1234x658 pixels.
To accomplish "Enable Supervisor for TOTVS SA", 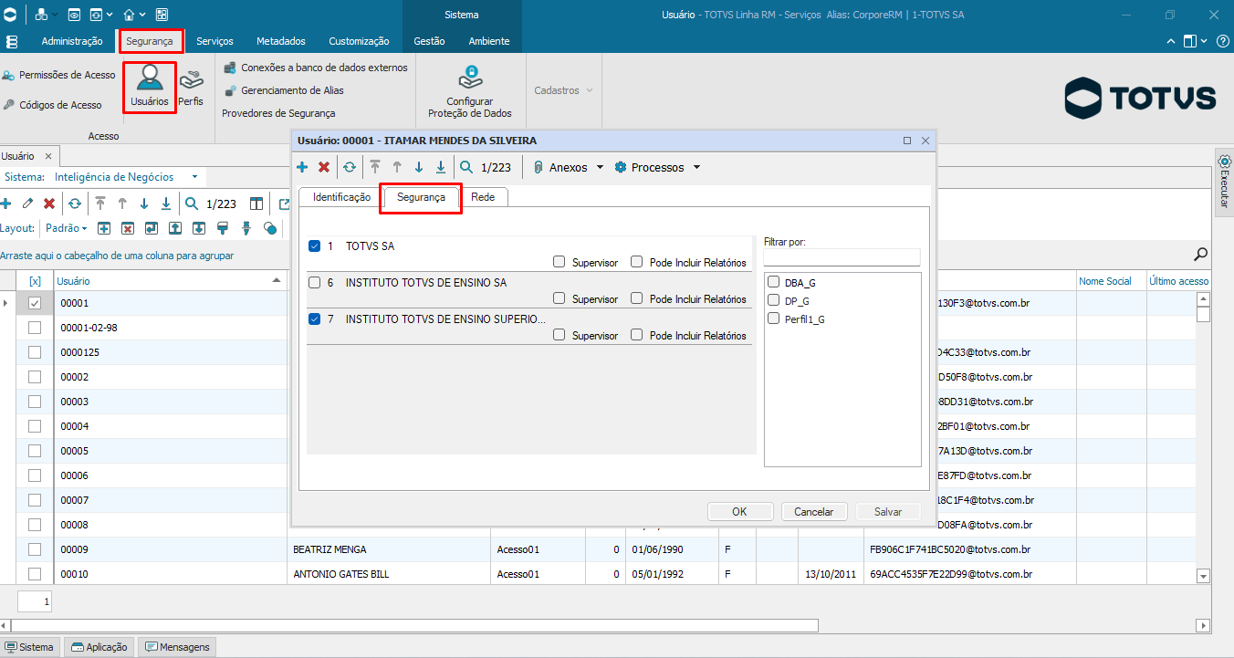I will click(559, 262).
